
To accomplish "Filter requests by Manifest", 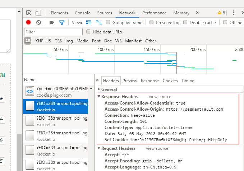I will click(x=133, y=41).
